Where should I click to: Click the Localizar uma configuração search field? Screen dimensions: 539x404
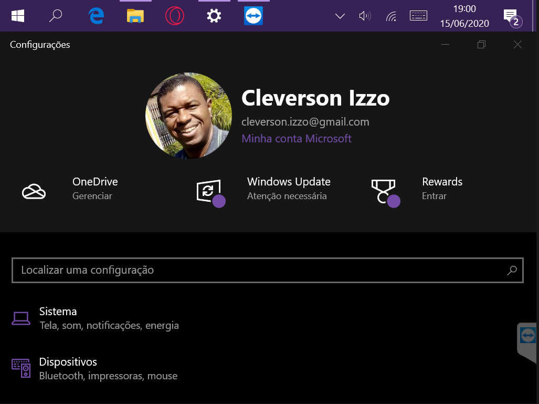(257, 271)
